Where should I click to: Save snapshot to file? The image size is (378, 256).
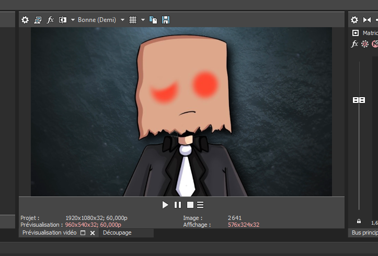[166, 20]
